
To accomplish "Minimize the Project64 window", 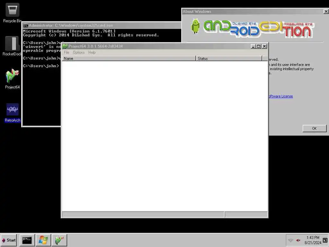I will point(253,46).
